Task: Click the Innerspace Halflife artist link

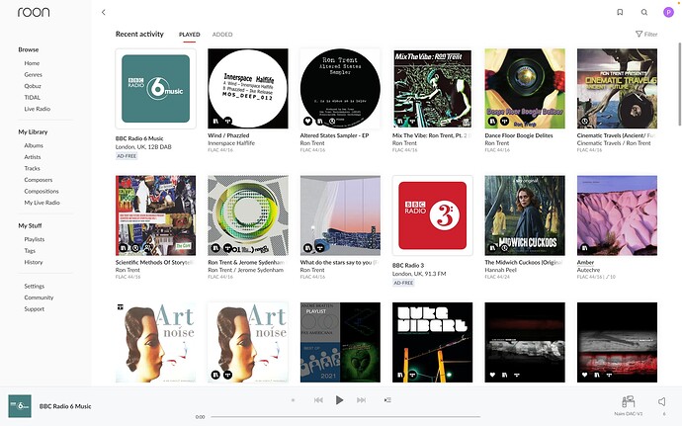Action: pos(231,142)
